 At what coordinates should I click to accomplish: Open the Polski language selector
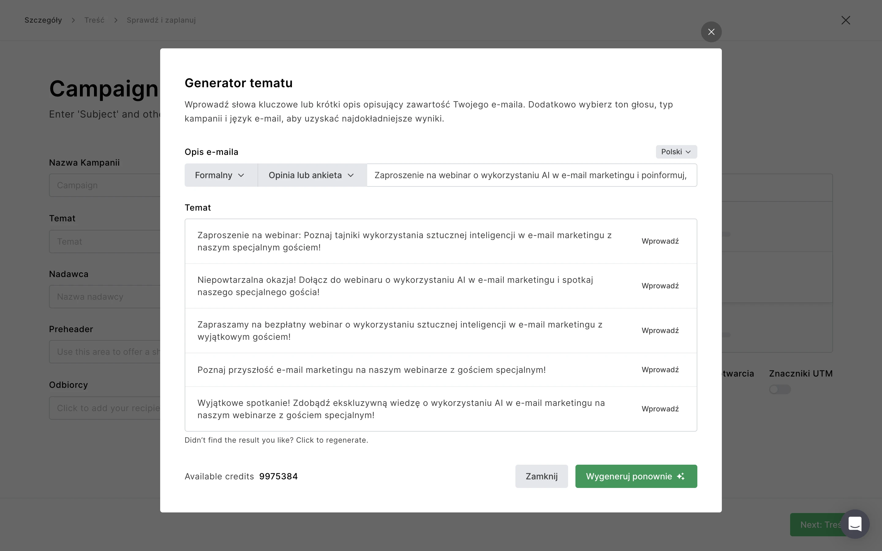coord(676,152)
